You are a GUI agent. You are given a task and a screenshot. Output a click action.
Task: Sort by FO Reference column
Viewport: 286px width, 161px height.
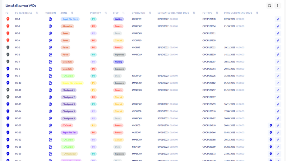(37, 13)
